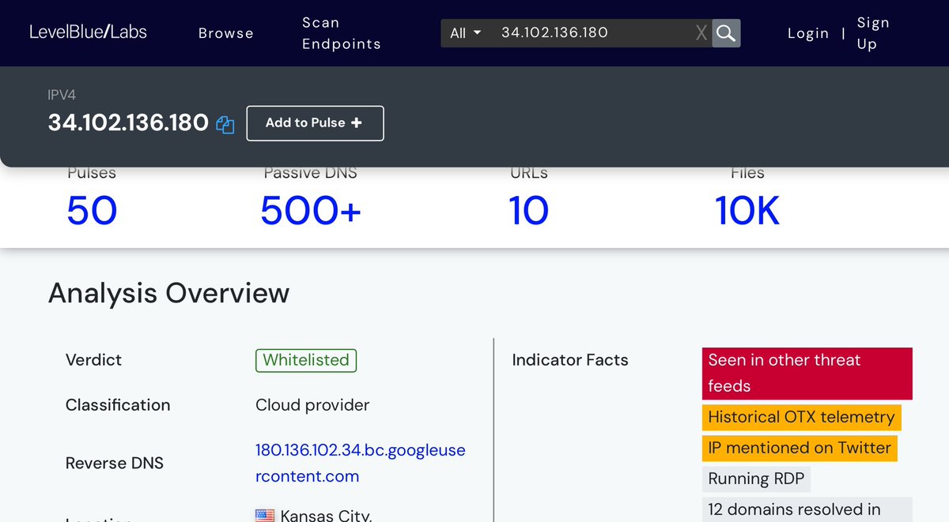This screenshot has width=949, height=522.
Task: Click the red Seen in other threat feeds tag
Action: 807,373
